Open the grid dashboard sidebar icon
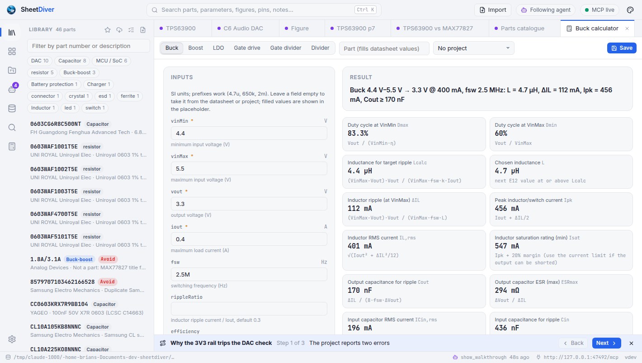This screenshot has width=642, height=363. pyautogui.click(x=12, y=51)
